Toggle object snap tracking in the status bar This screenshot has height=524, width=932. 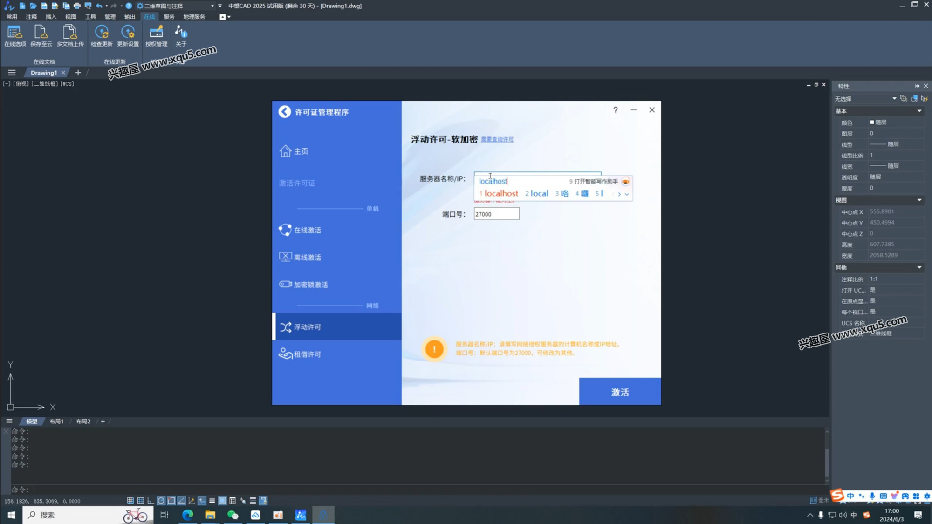(181, 500)
